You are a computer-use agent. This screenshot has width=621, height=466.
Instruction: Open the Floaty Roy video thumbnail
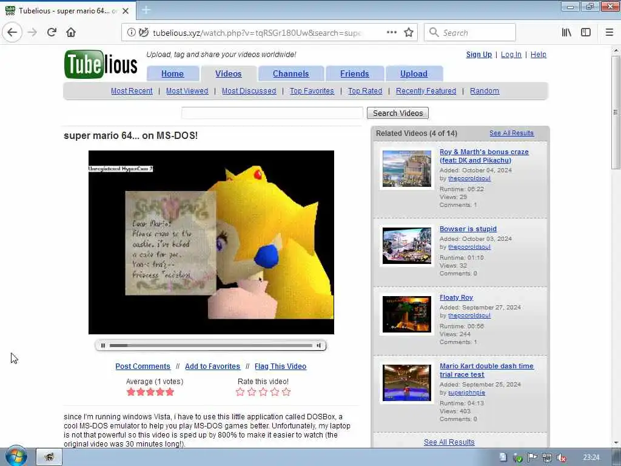click(407, 315)
